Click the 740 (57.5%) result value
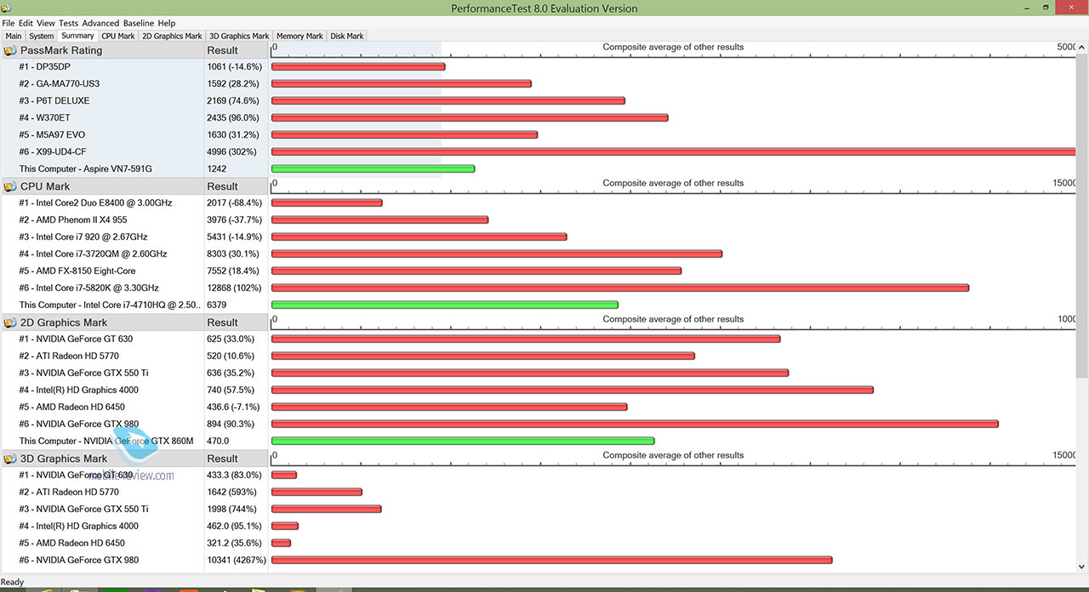Viewport: 1089px width, 592px height. pos(232,390)
